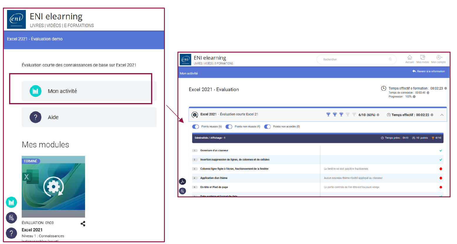Click the checkmark on Ouverture d'un classeur row
Screen dimensions: 457x244
tap(441, 151)
